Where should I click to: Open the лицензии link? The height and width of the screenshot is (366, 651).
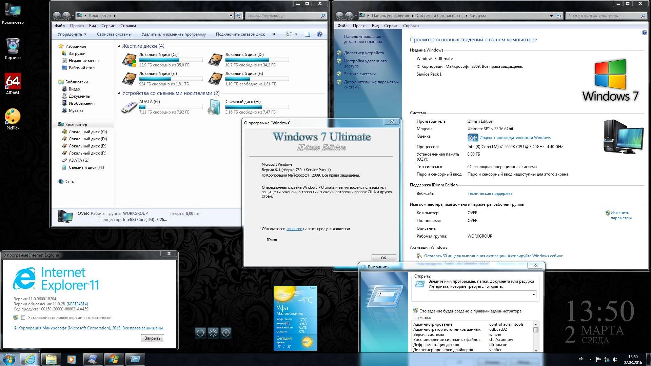point(294,229)
